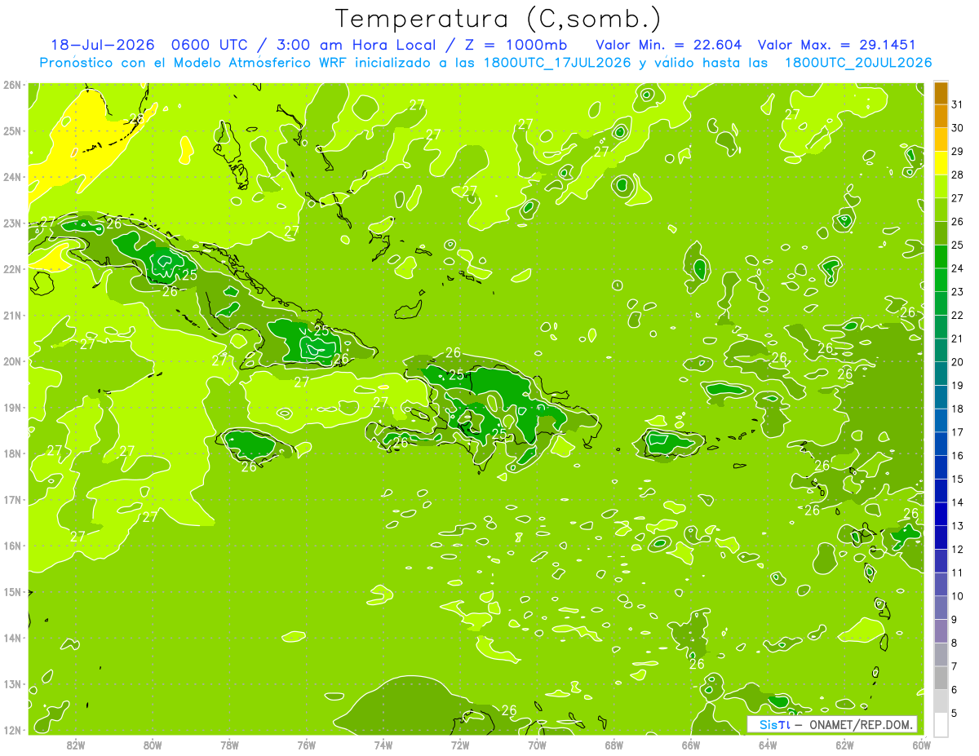Screen dimensions: 979x756
Task: Click the "17" label on the color scale
Action: point(958,432)
